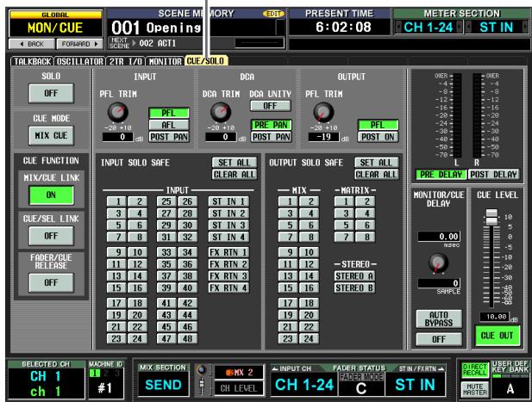
Task: Click CLEAR ALL for INPUT SOLO SAFE
Action: click(235, 175)
